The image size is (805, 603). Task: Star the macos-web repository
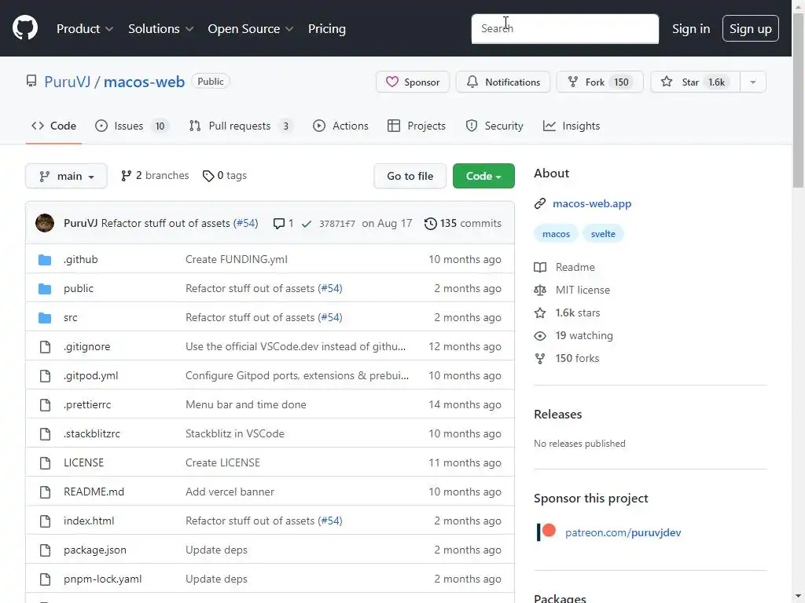pyautogui.click(x=695, y=82)
